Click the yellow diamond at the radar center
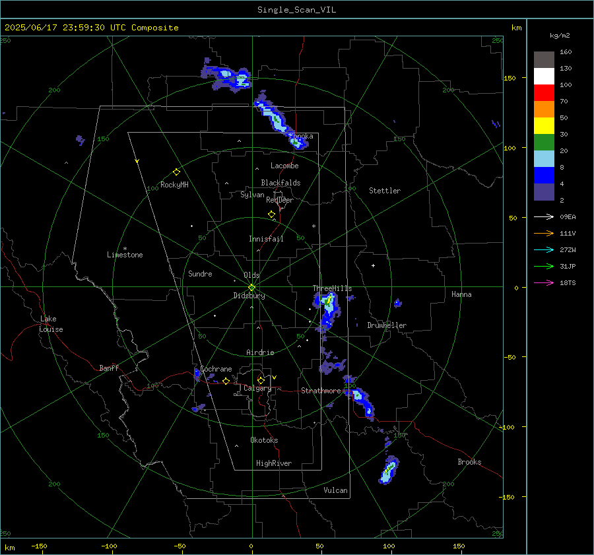The height and width of the screenshot is (555, 594). pyautogui.click(x=251, y=287)
